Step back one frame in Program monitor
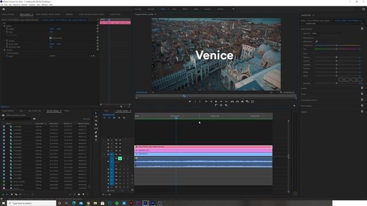The image size is (367, 206). 211,102
